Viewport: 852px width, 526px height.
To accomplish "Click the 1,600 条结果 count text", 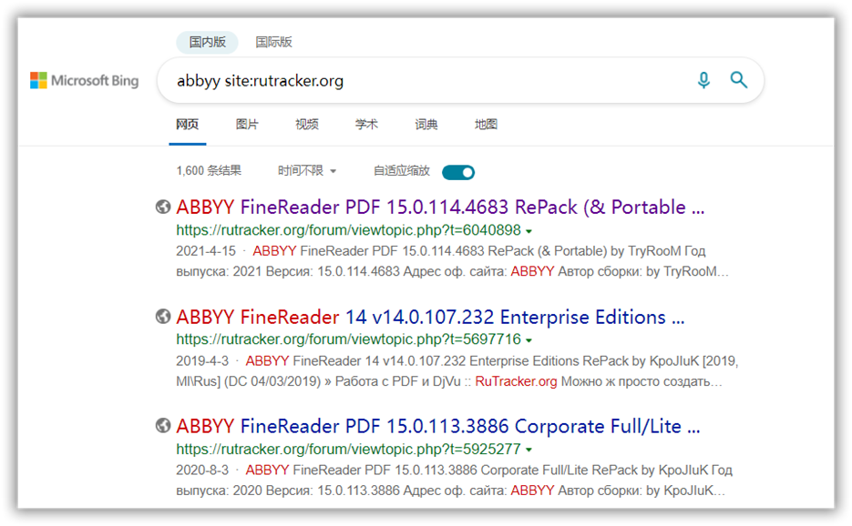I will click(x=209, y=171).
